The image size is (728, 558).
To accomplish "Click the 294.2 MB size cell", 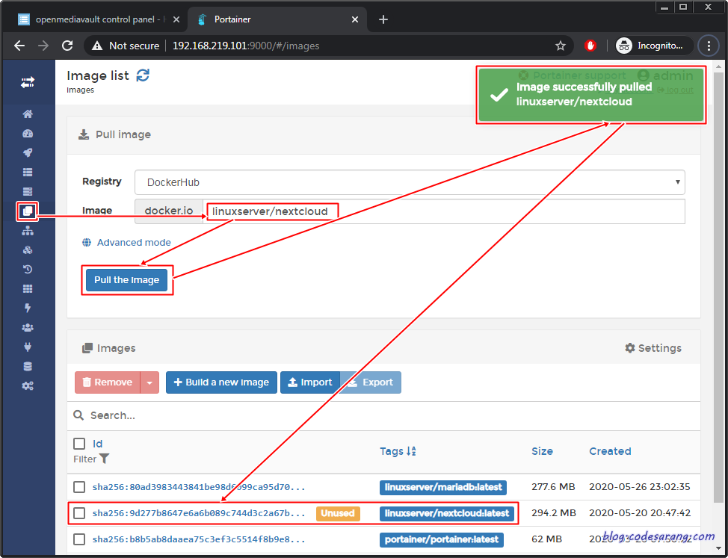I will coord(553,513).
